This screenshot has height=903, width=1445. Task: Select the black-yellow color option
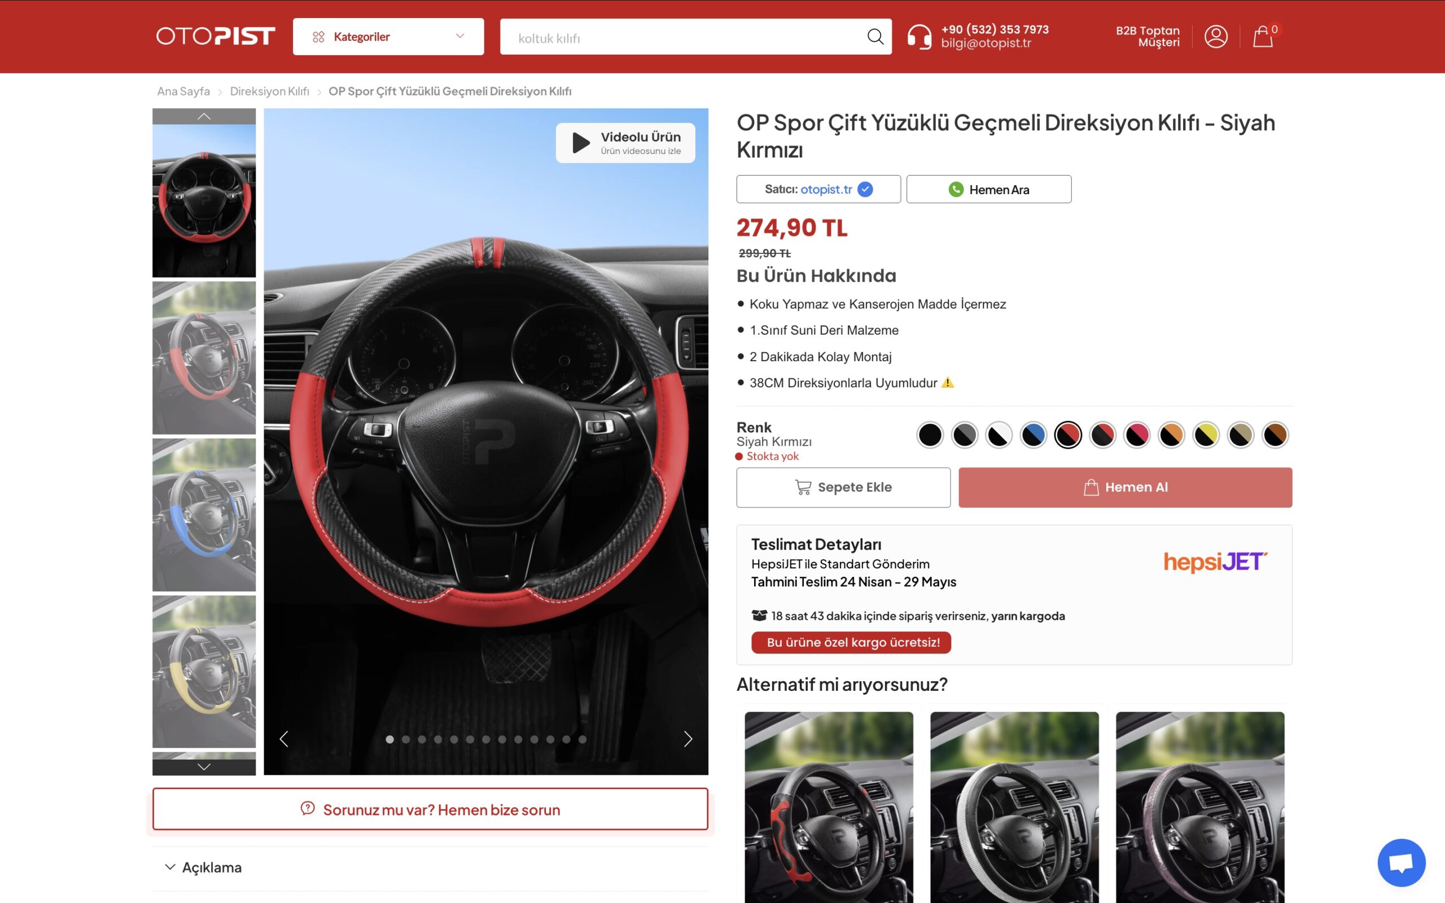click(x=1206, y=435)
